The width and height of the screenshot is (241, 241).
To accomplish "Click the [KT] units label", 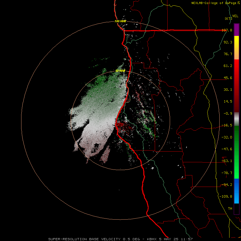I will click(x=229, y=19).
